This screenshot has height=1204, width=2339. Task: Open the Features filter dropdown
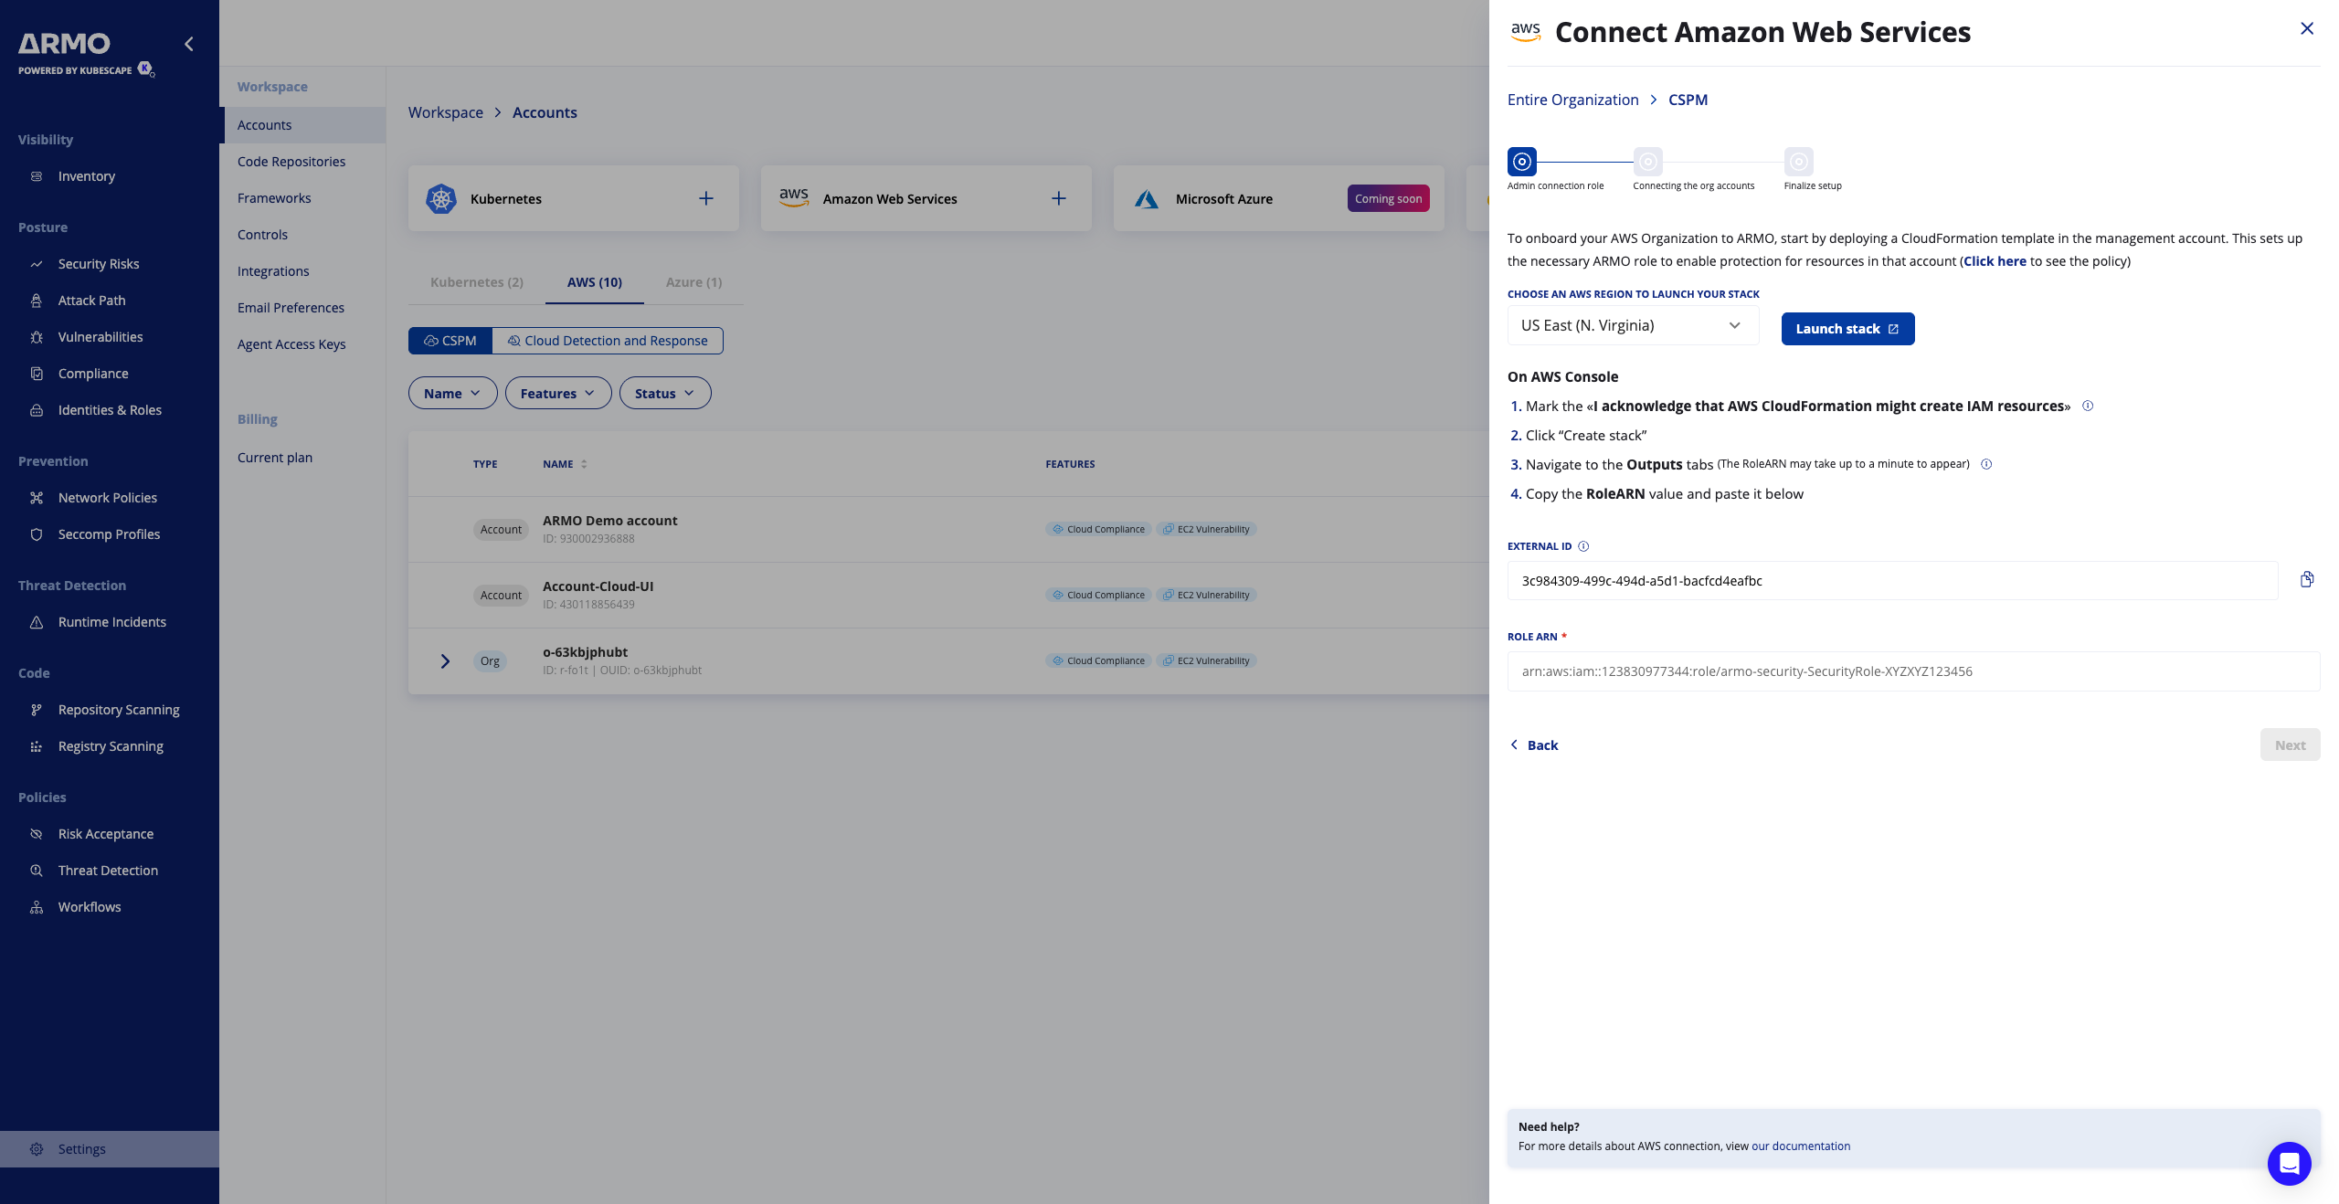(x=557, y=394)
